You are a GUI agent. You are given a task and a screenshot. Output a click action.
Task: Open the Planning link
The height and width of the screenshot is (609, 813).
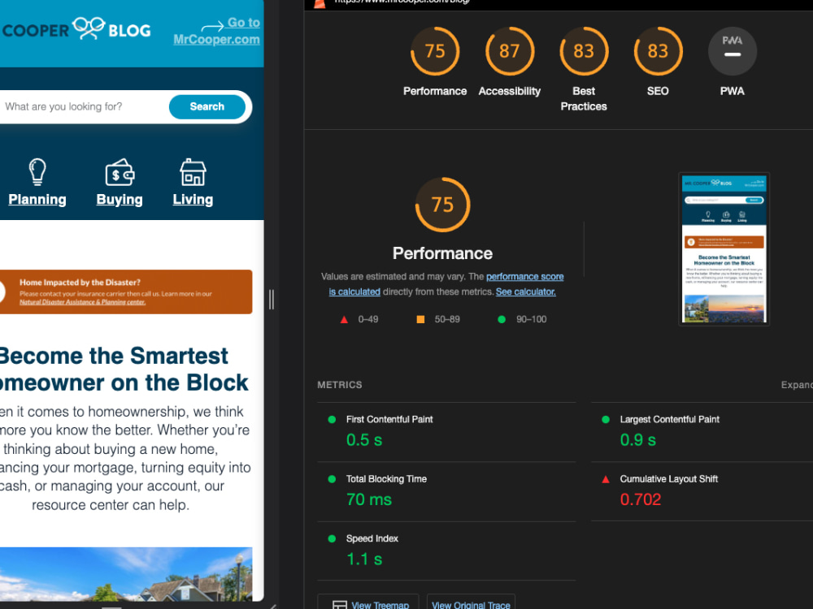click(x=37, y=200)
